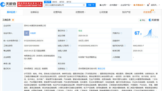Viewport: 162px width, 91px height.
Task: Clear the search box with the X icon
Action: pos(84,5)
